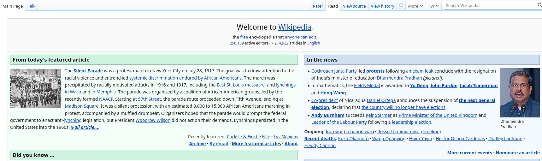Screen dimensions: 542x161
Task: Click the 'anyone can edit' link
Action: [x=300, y=37]
